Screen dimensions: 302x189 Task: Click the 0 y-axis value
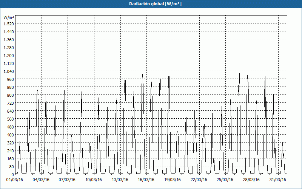(13, 175)
